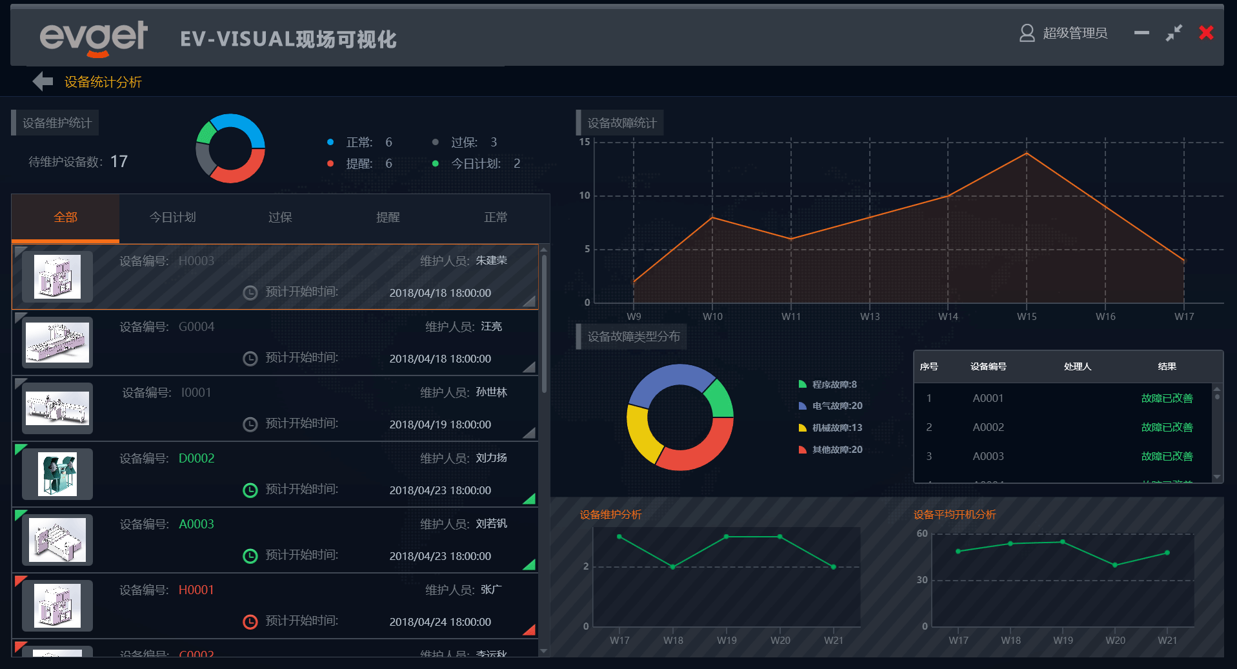Click the 电气故障 color swatch in legend
The height and width of the screenshot is (669, 1237).
click(x=802, y=406)
